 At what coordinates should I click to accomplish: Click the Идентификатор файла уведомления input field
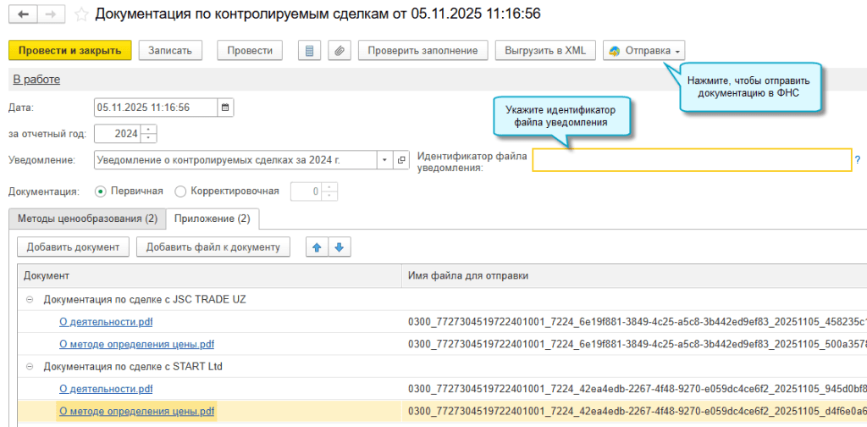691,160
